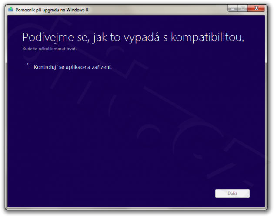Click the Upgrade Assistant title bar icon

pos(10,9)
